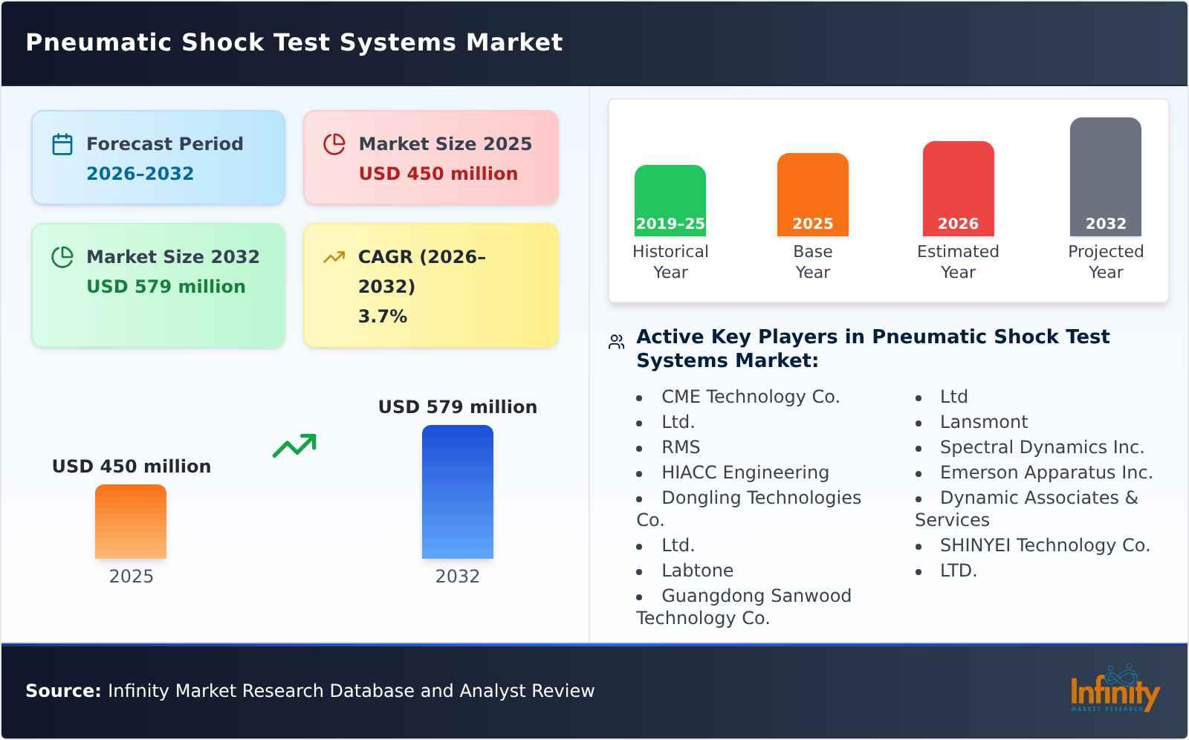
Task: Click the 'LTD.' entry ending right column
Action: click(959, 571)
